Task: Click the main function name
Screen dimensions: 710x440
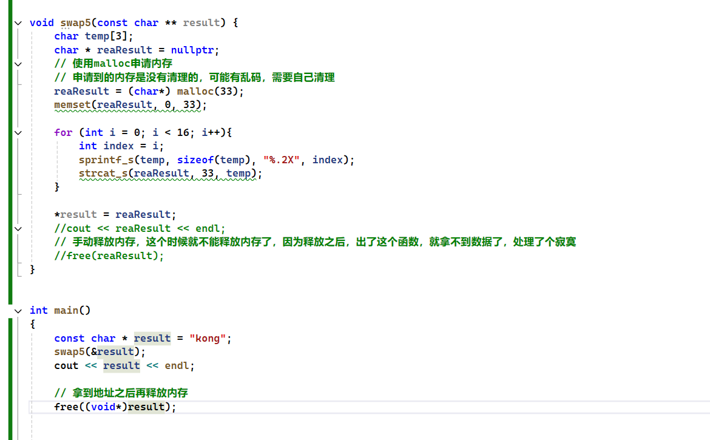Action: click(66, 311)
